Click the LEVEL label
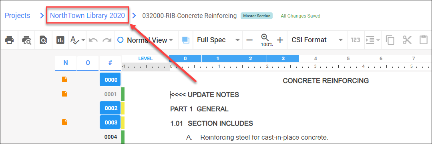Image resolution: width=432 pixels, height=144 pixels. (145, 58)
